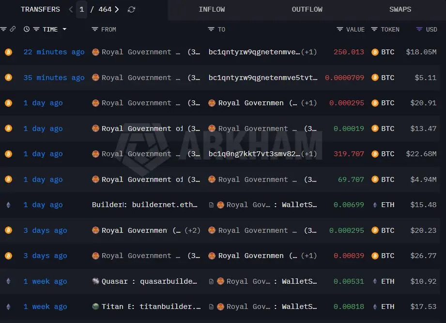Click the FROM column header label
The width and height of the screenshot is (446, 323).
[x=108, y=29]
